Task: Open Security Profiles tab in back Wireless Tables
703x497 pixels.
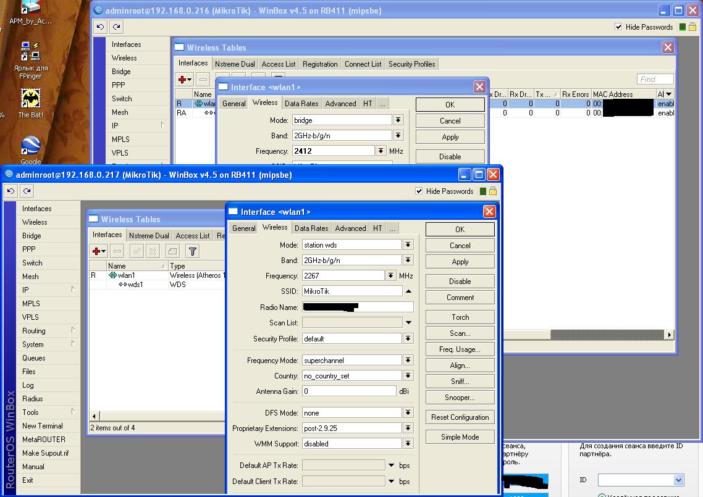Action: click(x=411, y=64)
